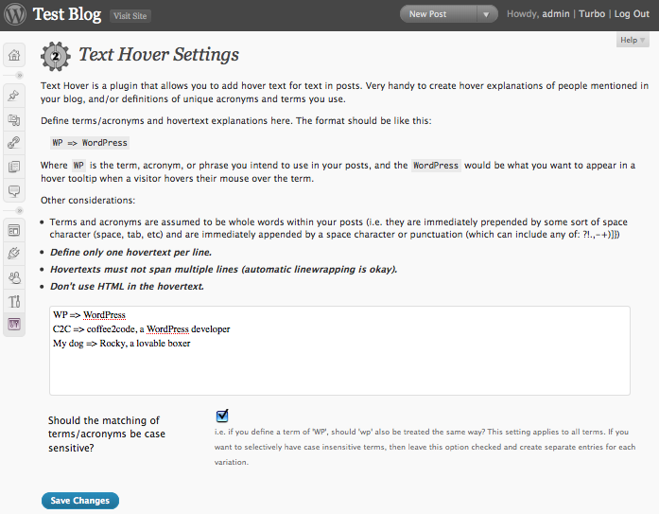Click the case sensitive matching label
Viewport: 659px width, 514px height.
[106, 434]
